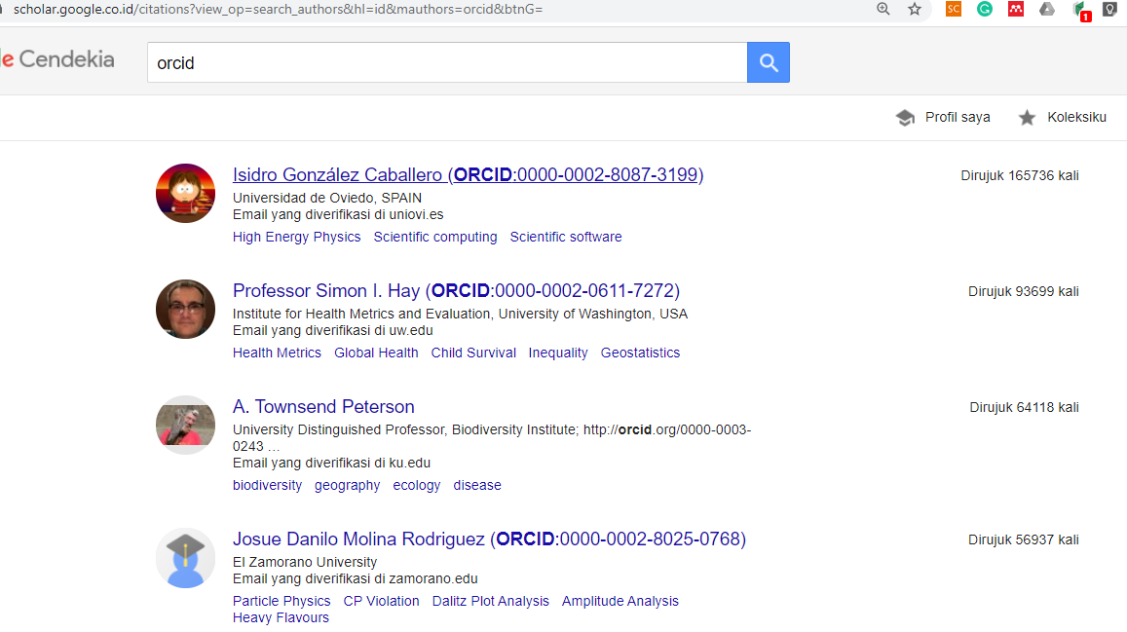Open the Dalitz Plot Analysis topic

(490, 601)
